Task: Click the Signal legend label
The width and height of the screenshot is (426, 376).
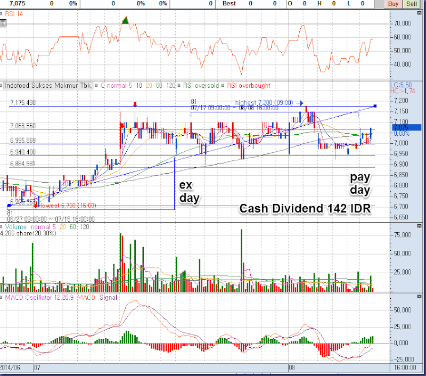Action: coord(108,298)
